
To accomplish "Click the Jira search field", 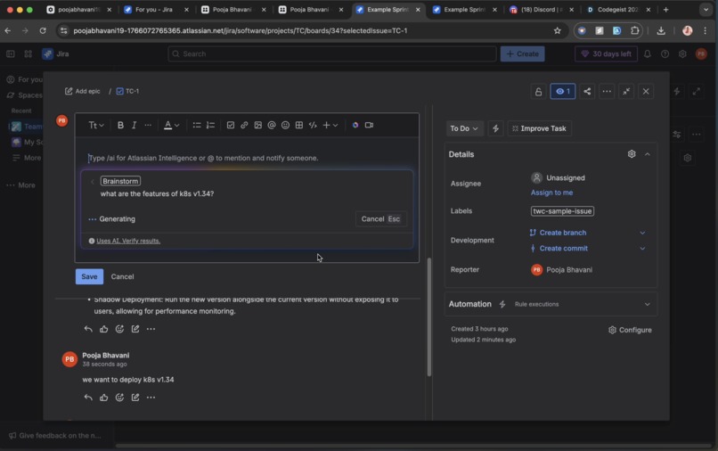I will coord(332,54).
